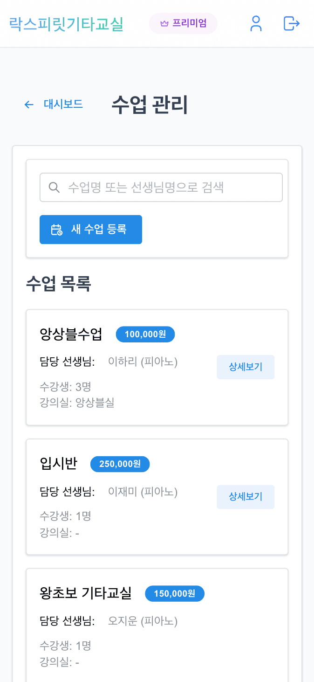
Task: Click the 프리미엄 membership badge
Action: [x=183, y=23]
